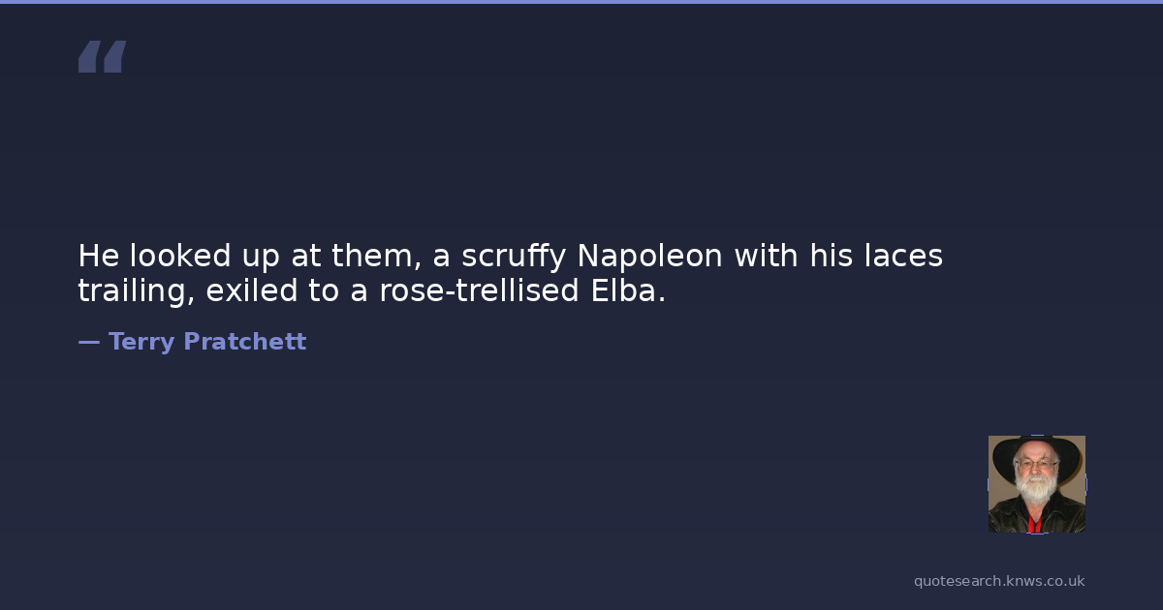
Task: Click the surname "Pratchett" in the attribution
Action: (x=244, y=342)
